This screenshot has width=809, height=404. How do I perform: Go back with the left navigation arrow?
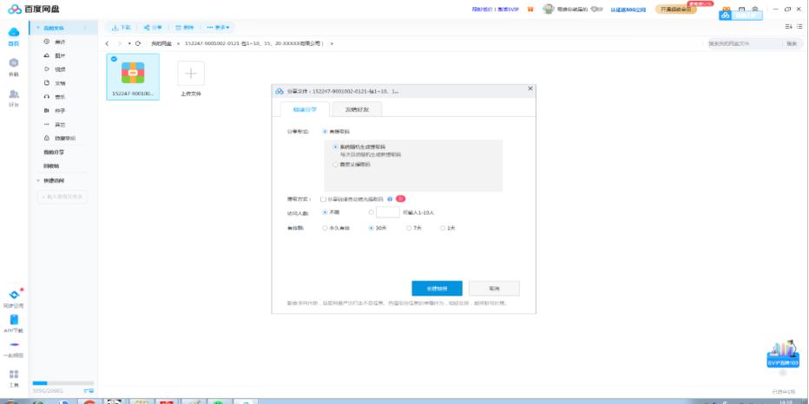click(107, 44)
